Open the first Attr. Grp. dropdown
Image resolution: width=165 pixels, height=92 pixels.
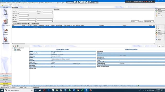pos(28,19)
